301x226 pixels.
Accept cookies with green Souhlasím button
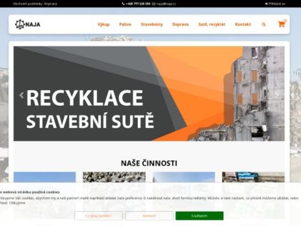point(199,216)
